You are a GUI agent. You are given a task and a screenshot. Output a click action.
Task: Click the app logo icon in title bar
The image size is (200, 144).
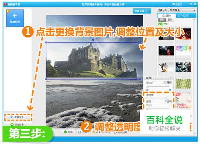click(5, 4)
